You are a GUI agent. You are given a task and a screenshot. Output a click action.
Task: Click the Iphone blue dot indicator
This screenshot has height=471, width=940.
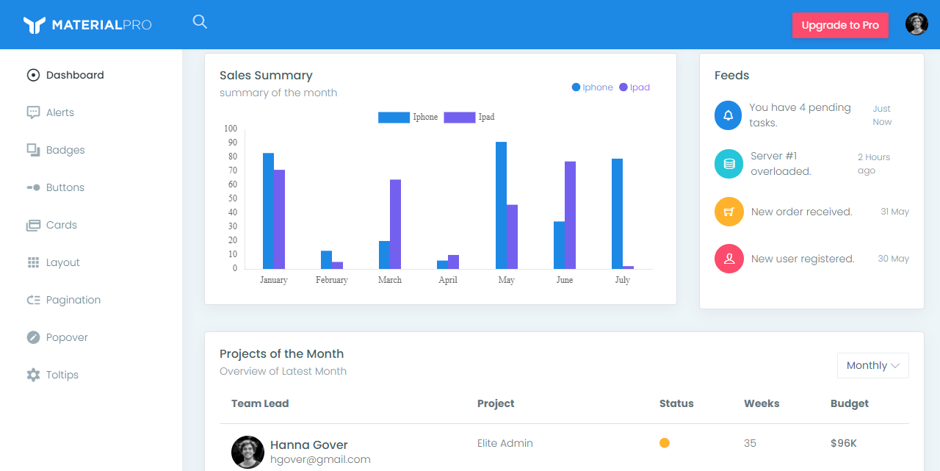point(576,87)
